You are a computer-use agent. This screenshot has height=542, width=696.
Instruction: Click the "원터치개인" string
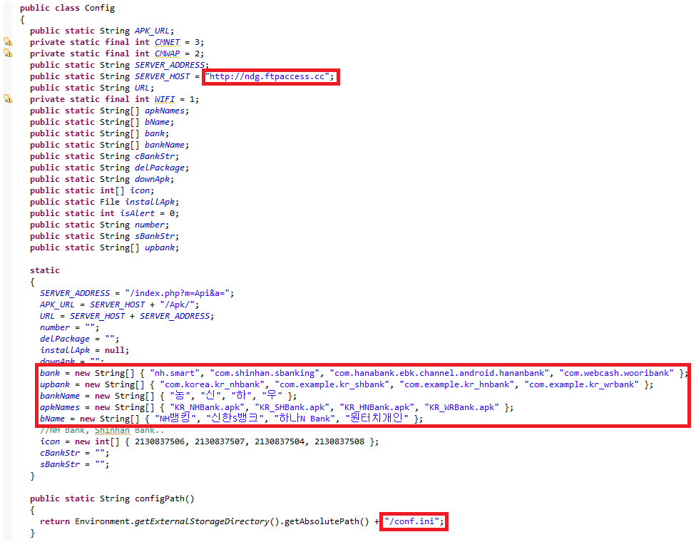(377, 418)
